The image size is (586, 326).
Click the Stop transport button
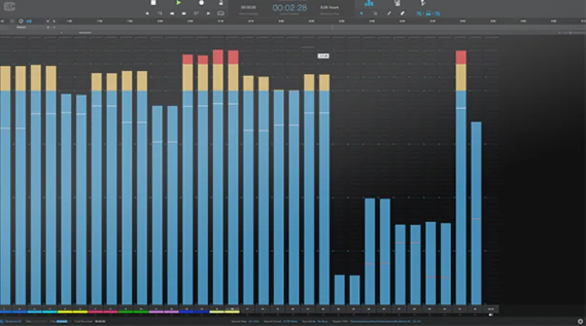tap(153, 3)
